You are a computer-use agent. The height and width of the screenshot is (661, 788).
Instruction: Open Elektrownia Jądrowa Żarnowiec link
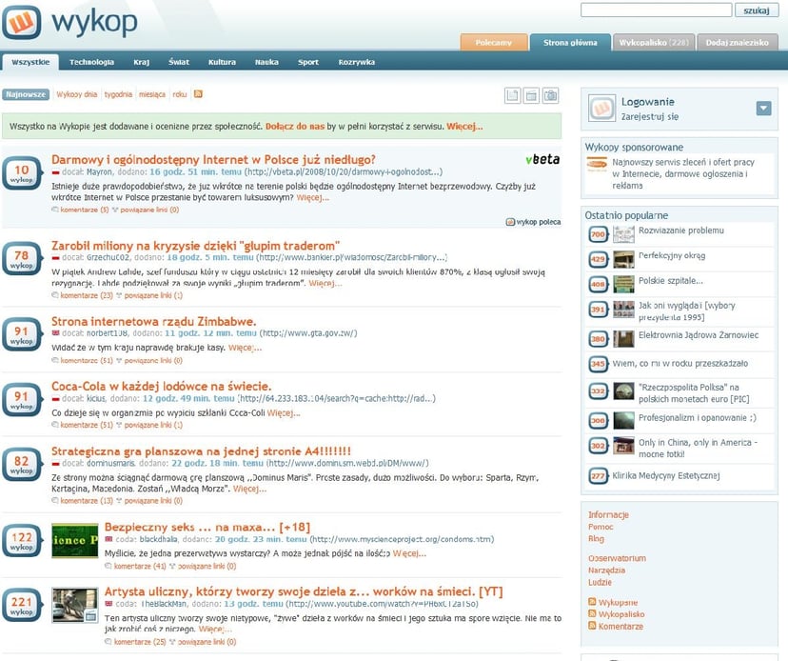click(x=699, y=335)
